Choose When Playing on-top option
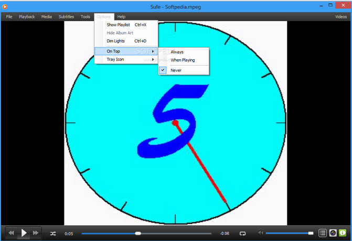This screenshot has width=352, height=241. point(182,60)
